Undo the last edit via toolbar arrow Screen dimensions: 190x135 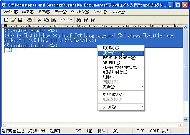click(x=63, y=20)
